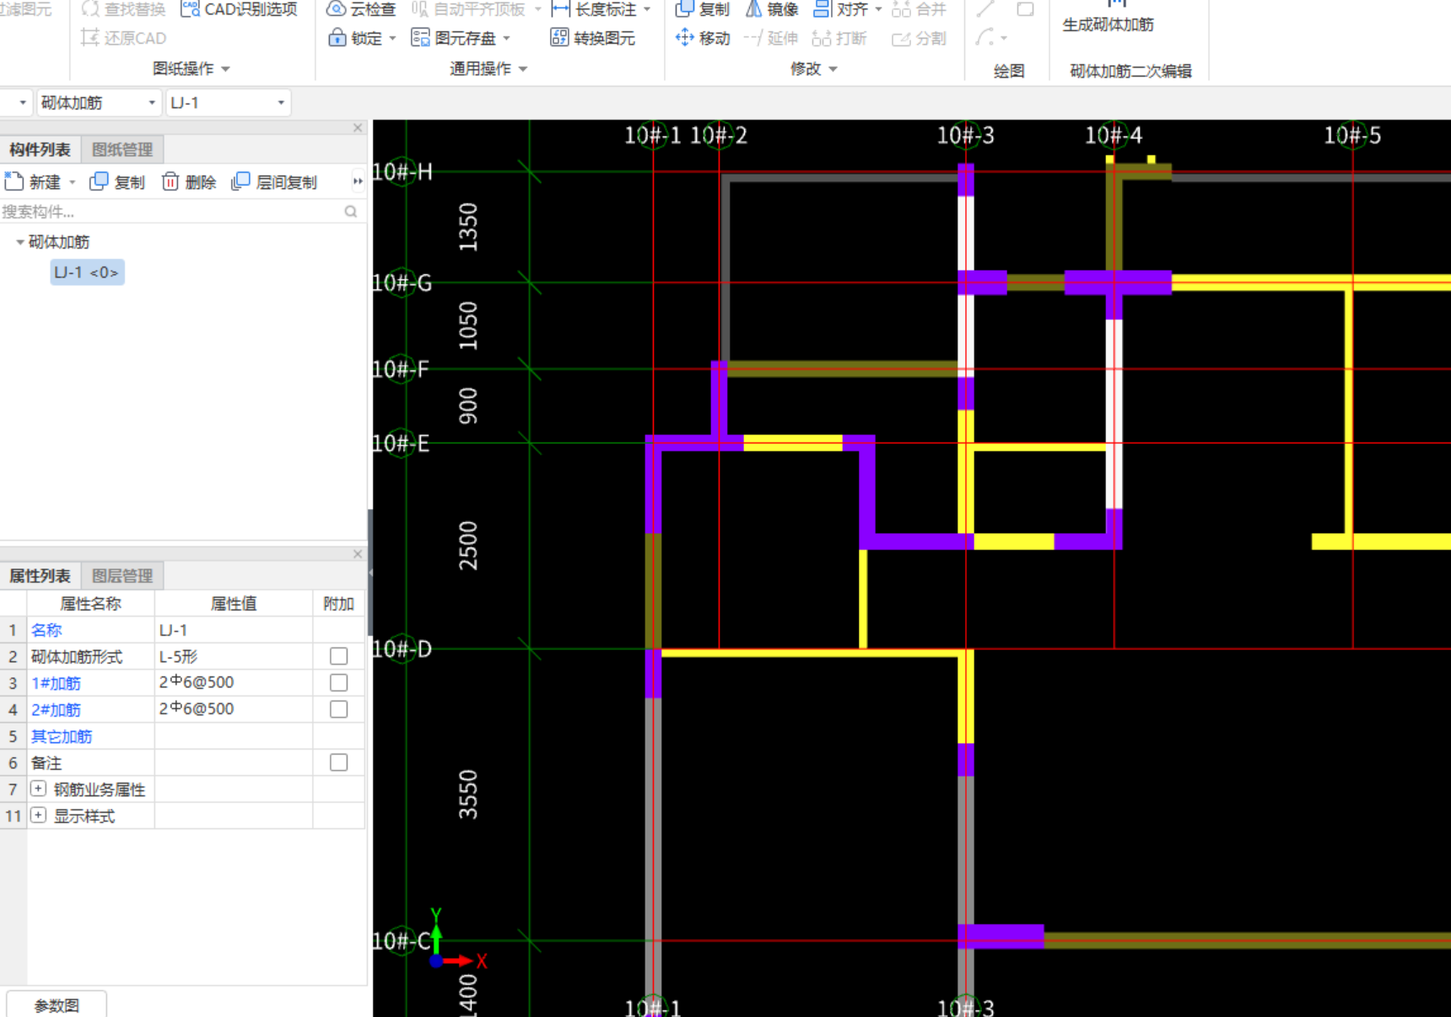
Task: Expand the 显示样式 property group
Action: click(x=38, y=815)
